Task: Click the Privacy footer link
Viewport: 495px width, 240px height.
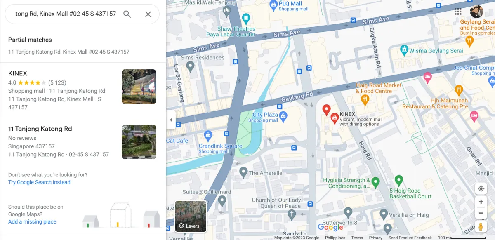Action: [x=376, y=238]
